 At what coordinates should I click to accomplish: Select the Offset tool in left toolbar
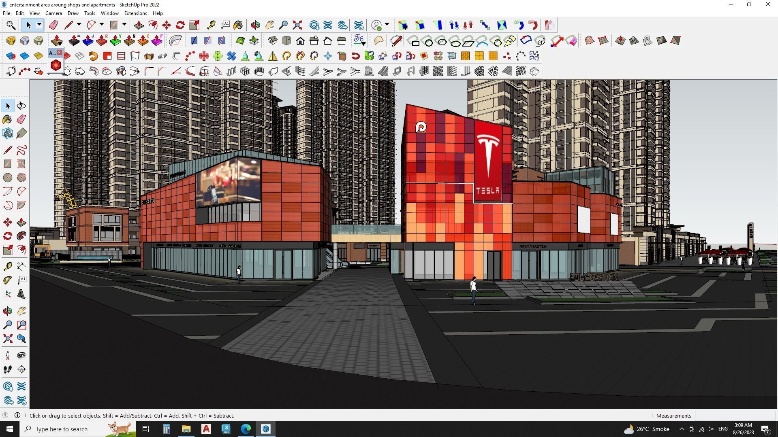pos(21,250)
